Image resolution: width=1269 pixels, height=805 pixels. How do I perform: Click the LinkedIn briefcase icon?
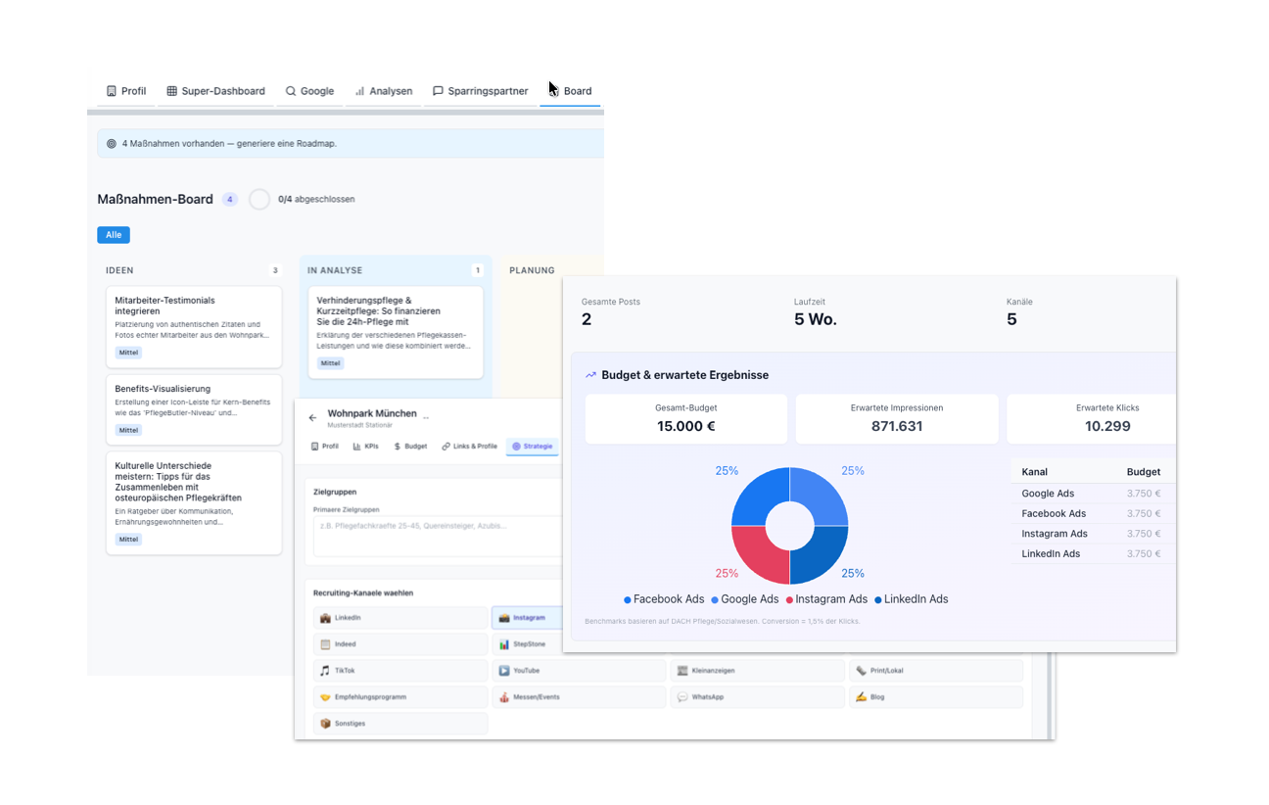pyautogui.click(x=325, y=618)
